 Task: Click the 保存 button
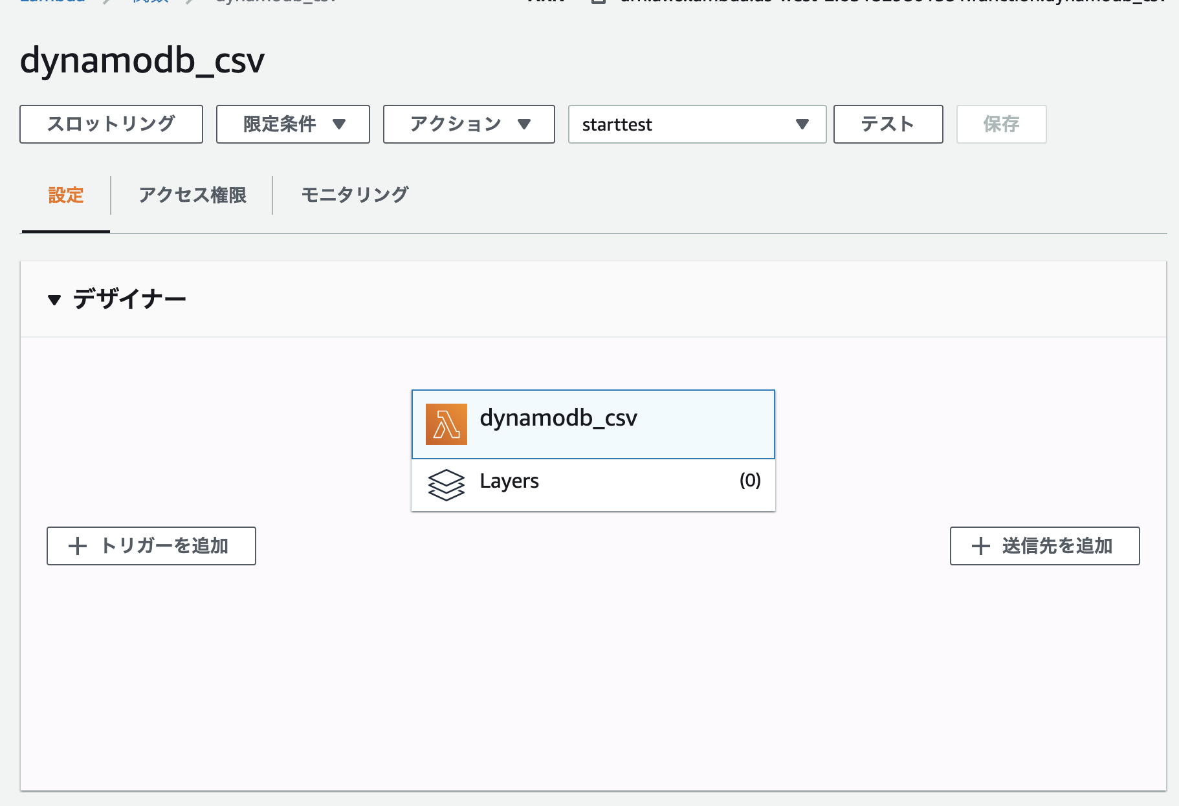[x=1000, y=124]
